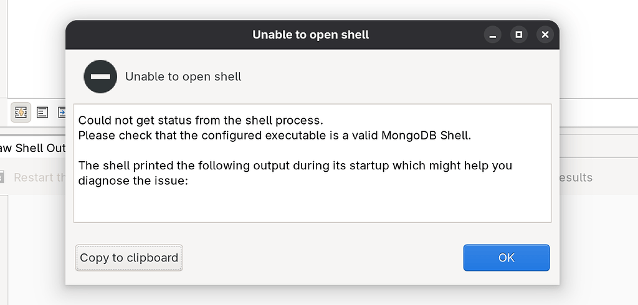Click the 'Please check that the configured' line
Image resolution: width=638 pixels, height=305 pixels.
274,135
